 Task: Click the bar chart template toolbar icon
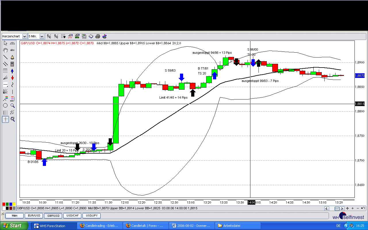coord(84,36)
